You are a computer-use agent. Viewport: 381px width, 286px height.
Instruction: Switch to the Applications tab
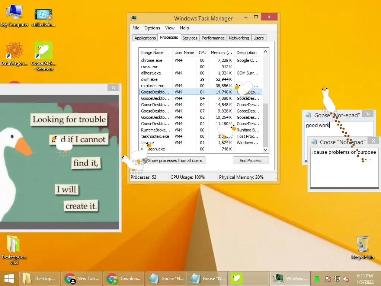click(x=145, y=38)
